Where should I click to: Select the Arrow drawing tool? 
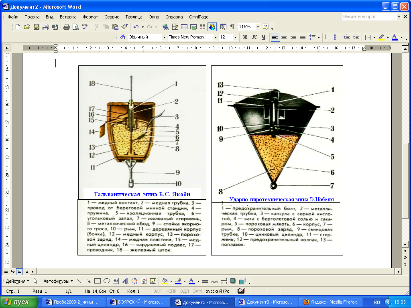coord(88,281)
